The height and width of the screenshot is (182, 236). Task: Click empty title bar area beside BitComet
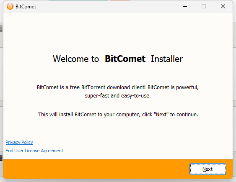(x=109, y=7)
